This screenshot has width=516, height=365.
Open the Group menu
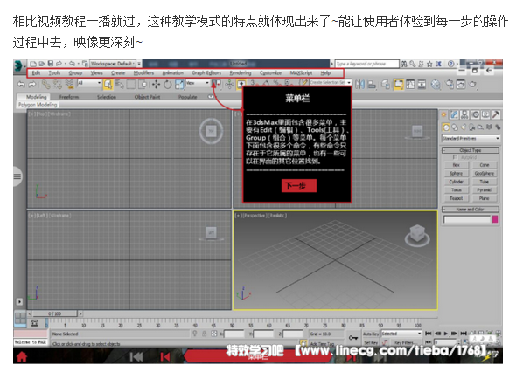75,73
